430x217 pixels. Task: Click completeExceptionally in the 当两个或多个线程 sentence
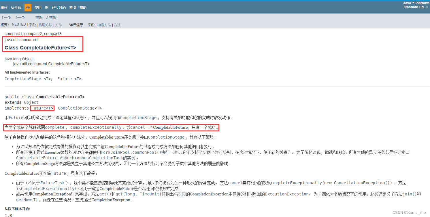[x=96, y=127]
